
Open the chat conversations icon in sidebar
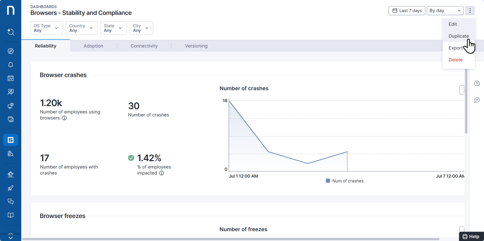point(11,201)
